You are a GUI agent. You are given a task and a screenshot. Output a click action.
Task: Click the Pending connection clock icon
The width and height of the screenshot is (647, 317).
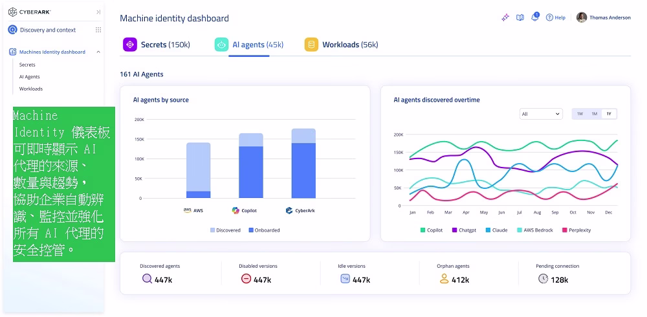coord(543,279)
